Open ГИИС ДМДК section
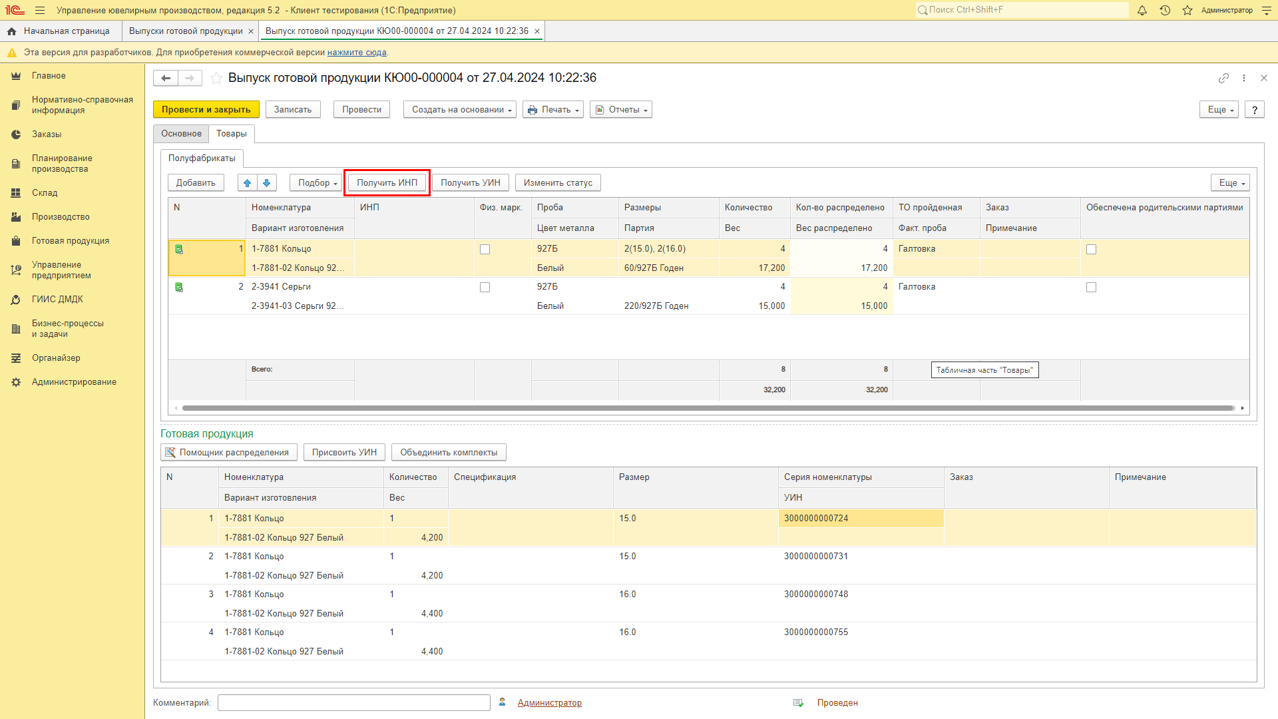This screenshot has height=719, width=1278. click(x=57, y=300)
